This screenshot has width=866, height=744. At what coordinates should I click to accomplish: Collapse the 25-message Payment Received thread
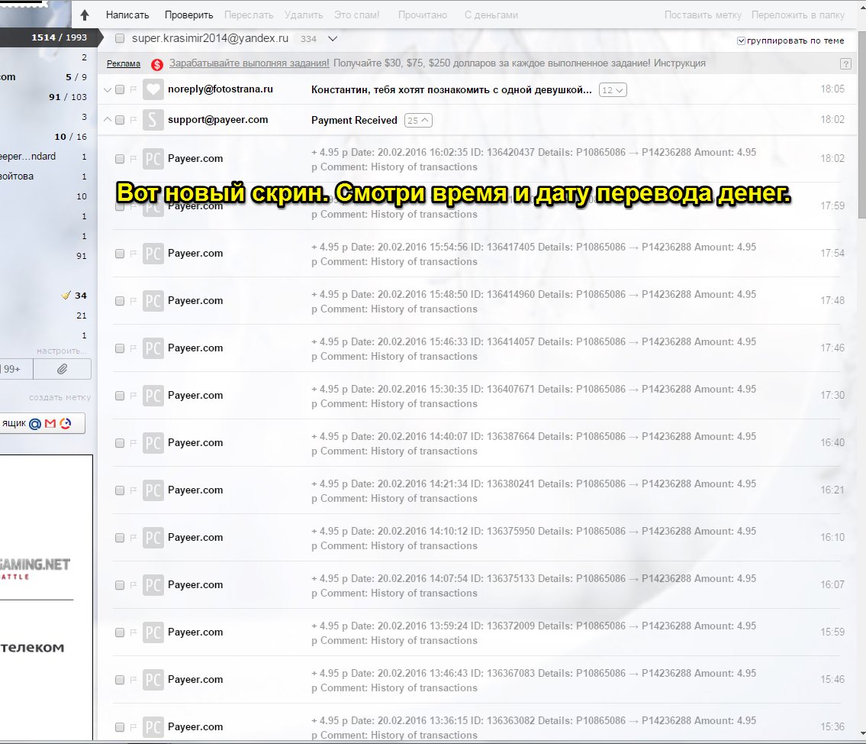point(419,120)
